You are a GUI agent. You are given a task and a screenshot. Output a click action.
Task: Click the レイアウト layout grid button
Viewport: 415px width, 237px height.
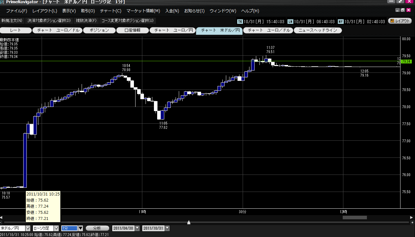pos(400,21)
